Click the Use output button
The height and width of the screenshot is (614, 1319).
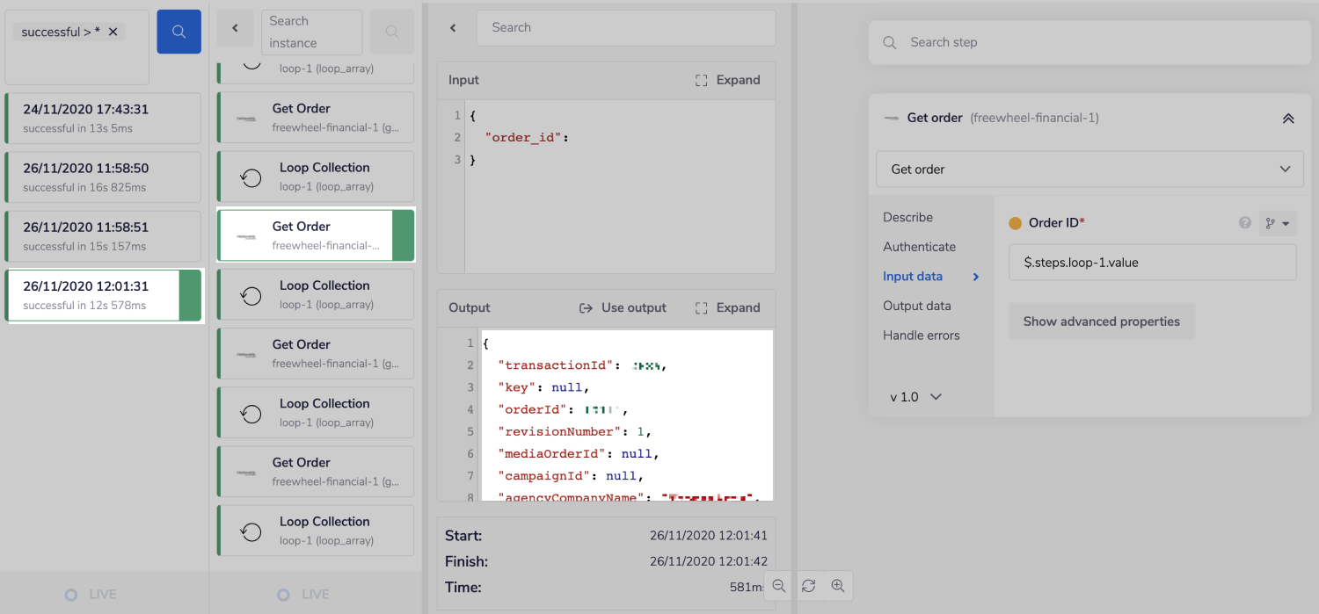pyautogui.click(x=623, y=307)
